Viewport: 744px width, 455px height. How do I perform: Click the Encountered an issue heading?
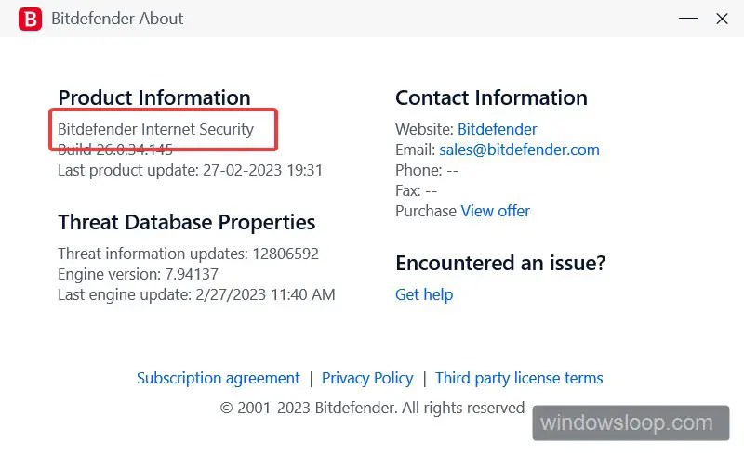(x=500, y=263)
